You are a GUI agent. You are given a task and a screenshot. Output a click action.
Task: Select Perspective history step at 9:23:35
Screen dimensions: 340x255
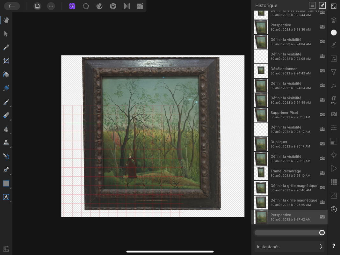pos(289,27)
